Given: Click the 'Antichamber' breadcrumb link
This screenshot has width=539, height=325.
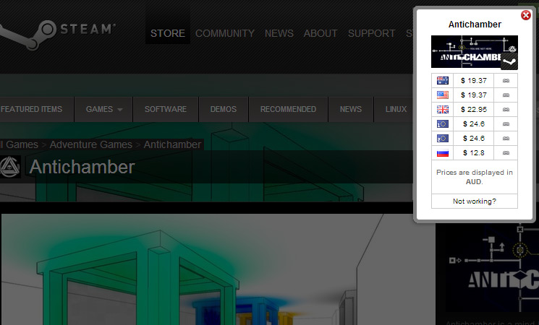Looking at the screenshot, I should pyautogui.click(x=172, y=144).
